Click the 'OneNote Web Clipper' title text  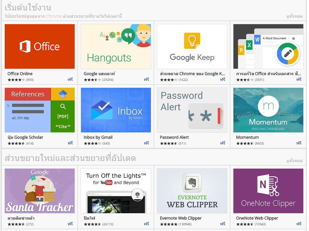(257, 218)
